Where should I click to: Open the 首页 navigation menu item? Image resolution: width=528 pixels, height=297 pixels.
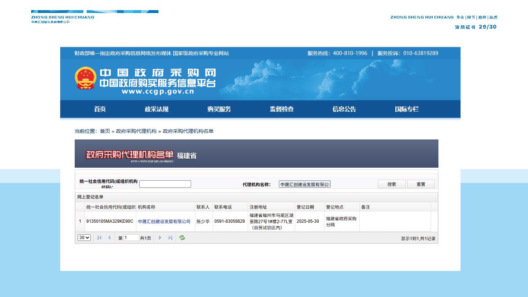100,109
